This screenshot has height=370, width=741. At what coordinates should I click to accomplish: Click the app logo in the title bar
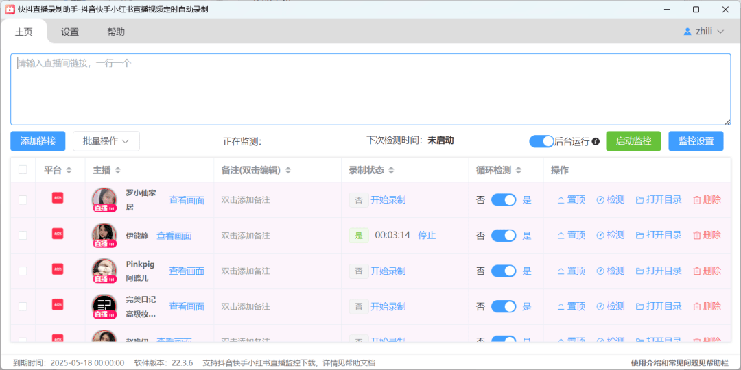[x=10, y=10]
